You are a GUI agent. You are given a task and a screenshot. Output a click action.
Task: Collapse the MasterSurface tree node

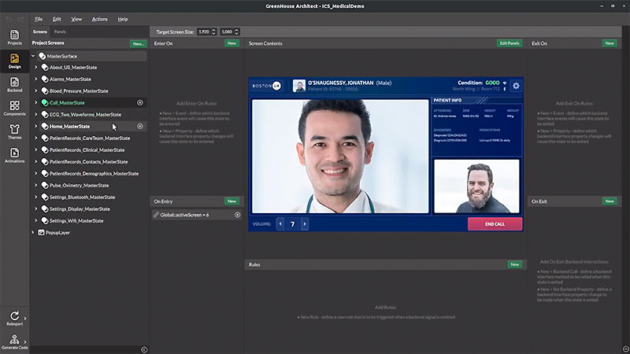tap(33, 57)
